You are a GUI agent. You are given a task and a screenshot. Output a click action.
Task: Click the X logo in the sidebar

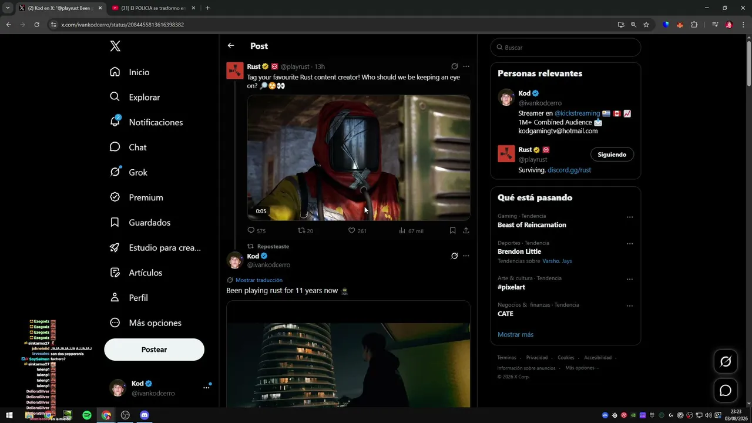pos(115,46)
